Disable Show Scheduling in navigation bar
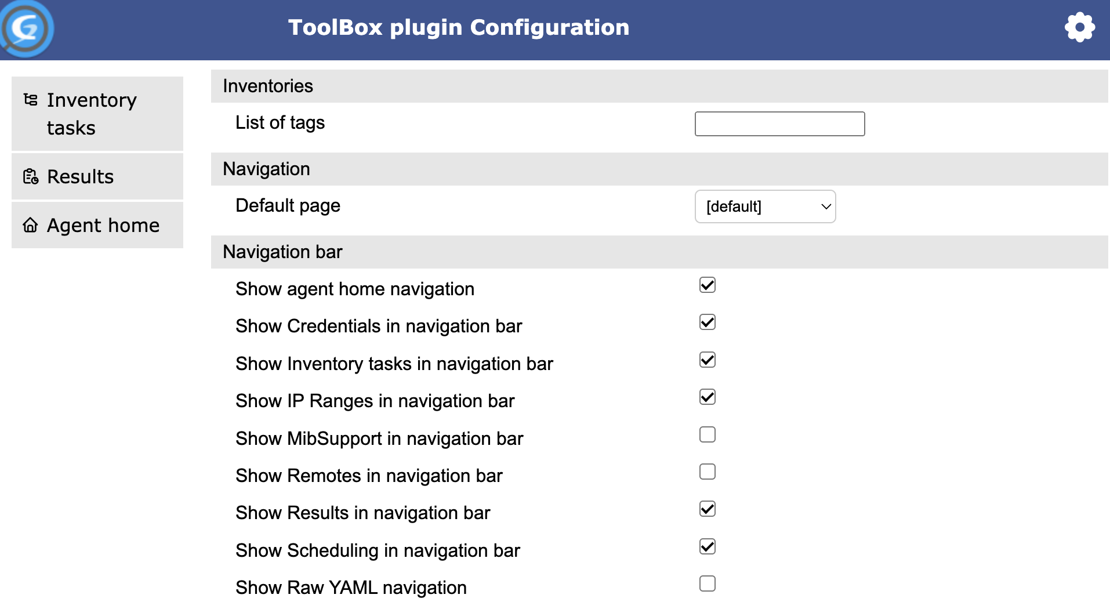 (708, 546)
